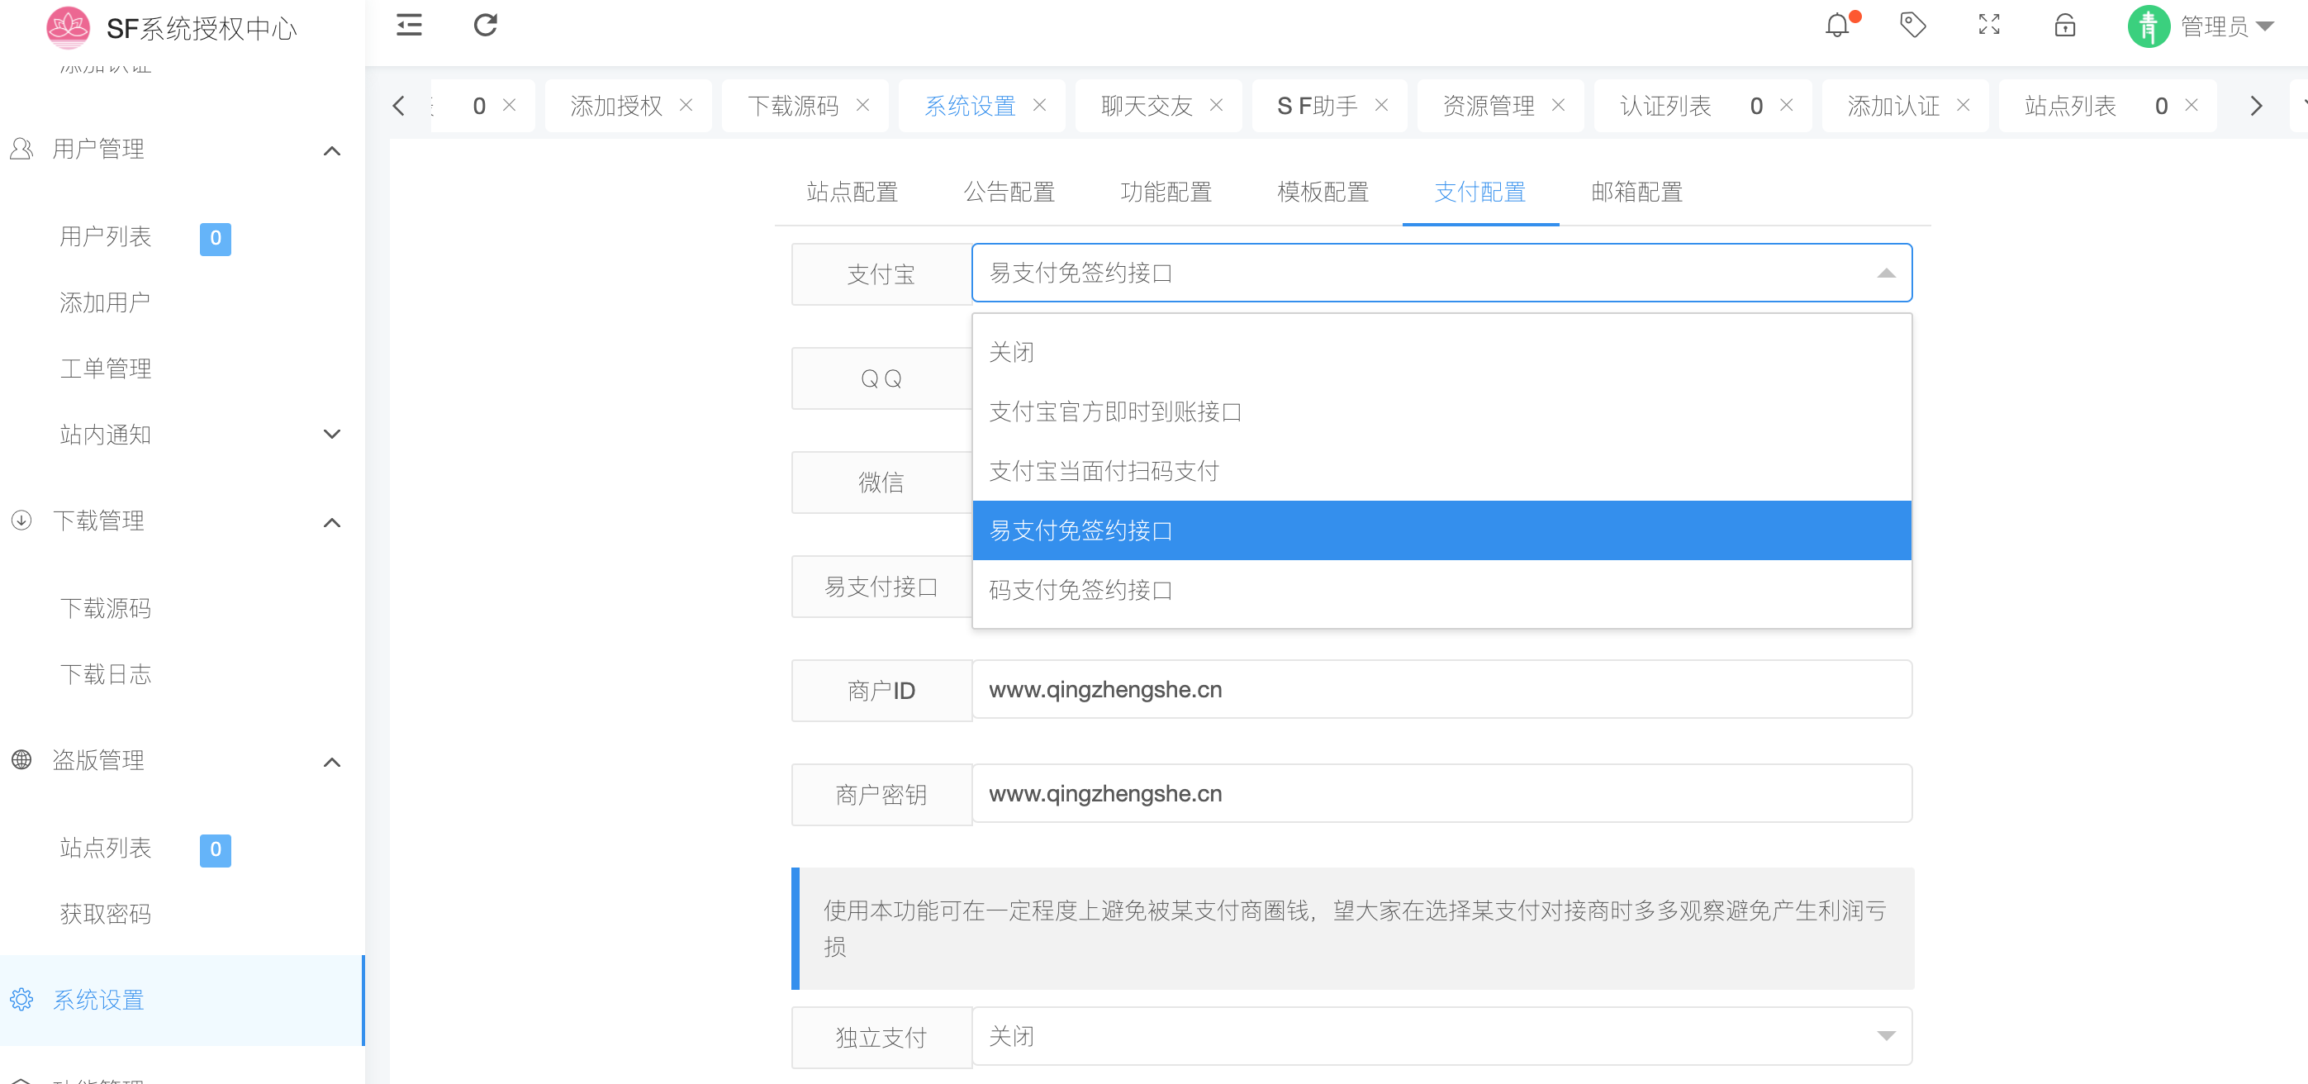Image resolution: width=2308 pixels, height=1084 pixels.
Task: Click the SF lotus logo
Action: 68,27
